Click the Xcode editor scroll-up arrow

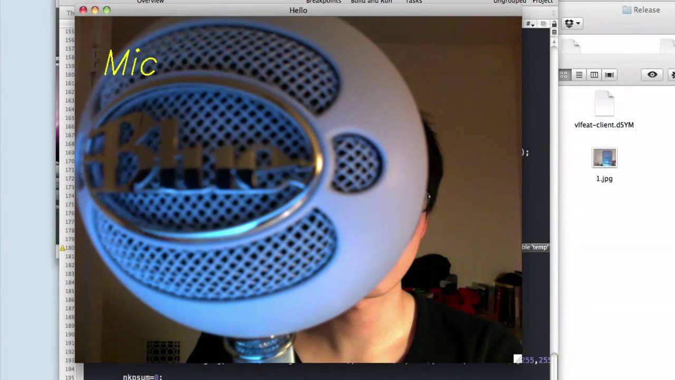tap(554, 41)
